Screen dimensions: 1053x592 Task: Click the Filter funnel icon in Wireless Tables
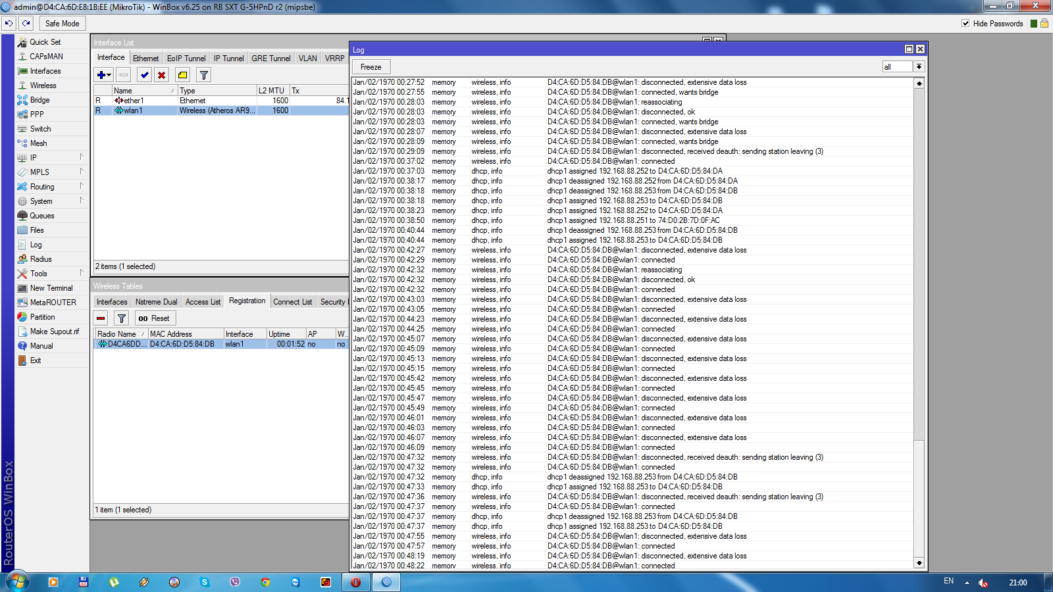(122, 318)
